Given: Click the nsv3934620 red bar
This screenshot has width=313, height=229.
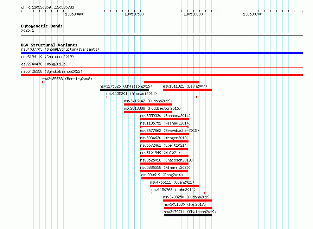Looking at the screenshot, I should click(x=165, y=141).
